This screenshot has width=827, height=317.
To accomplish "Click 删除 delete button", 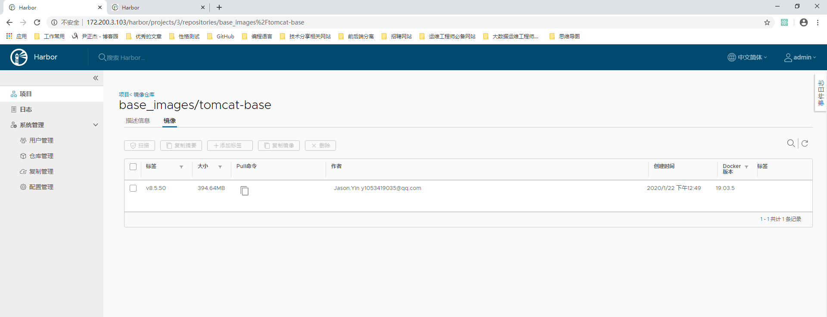I will pyautogui.click(x=320, y=146).
